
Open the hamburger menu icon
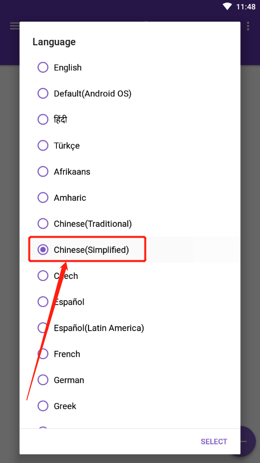14,26
